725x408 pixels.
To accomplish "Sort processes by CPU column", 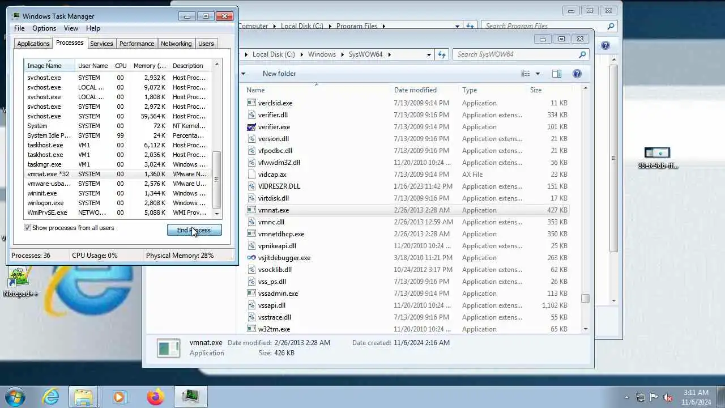I will 121,66.
